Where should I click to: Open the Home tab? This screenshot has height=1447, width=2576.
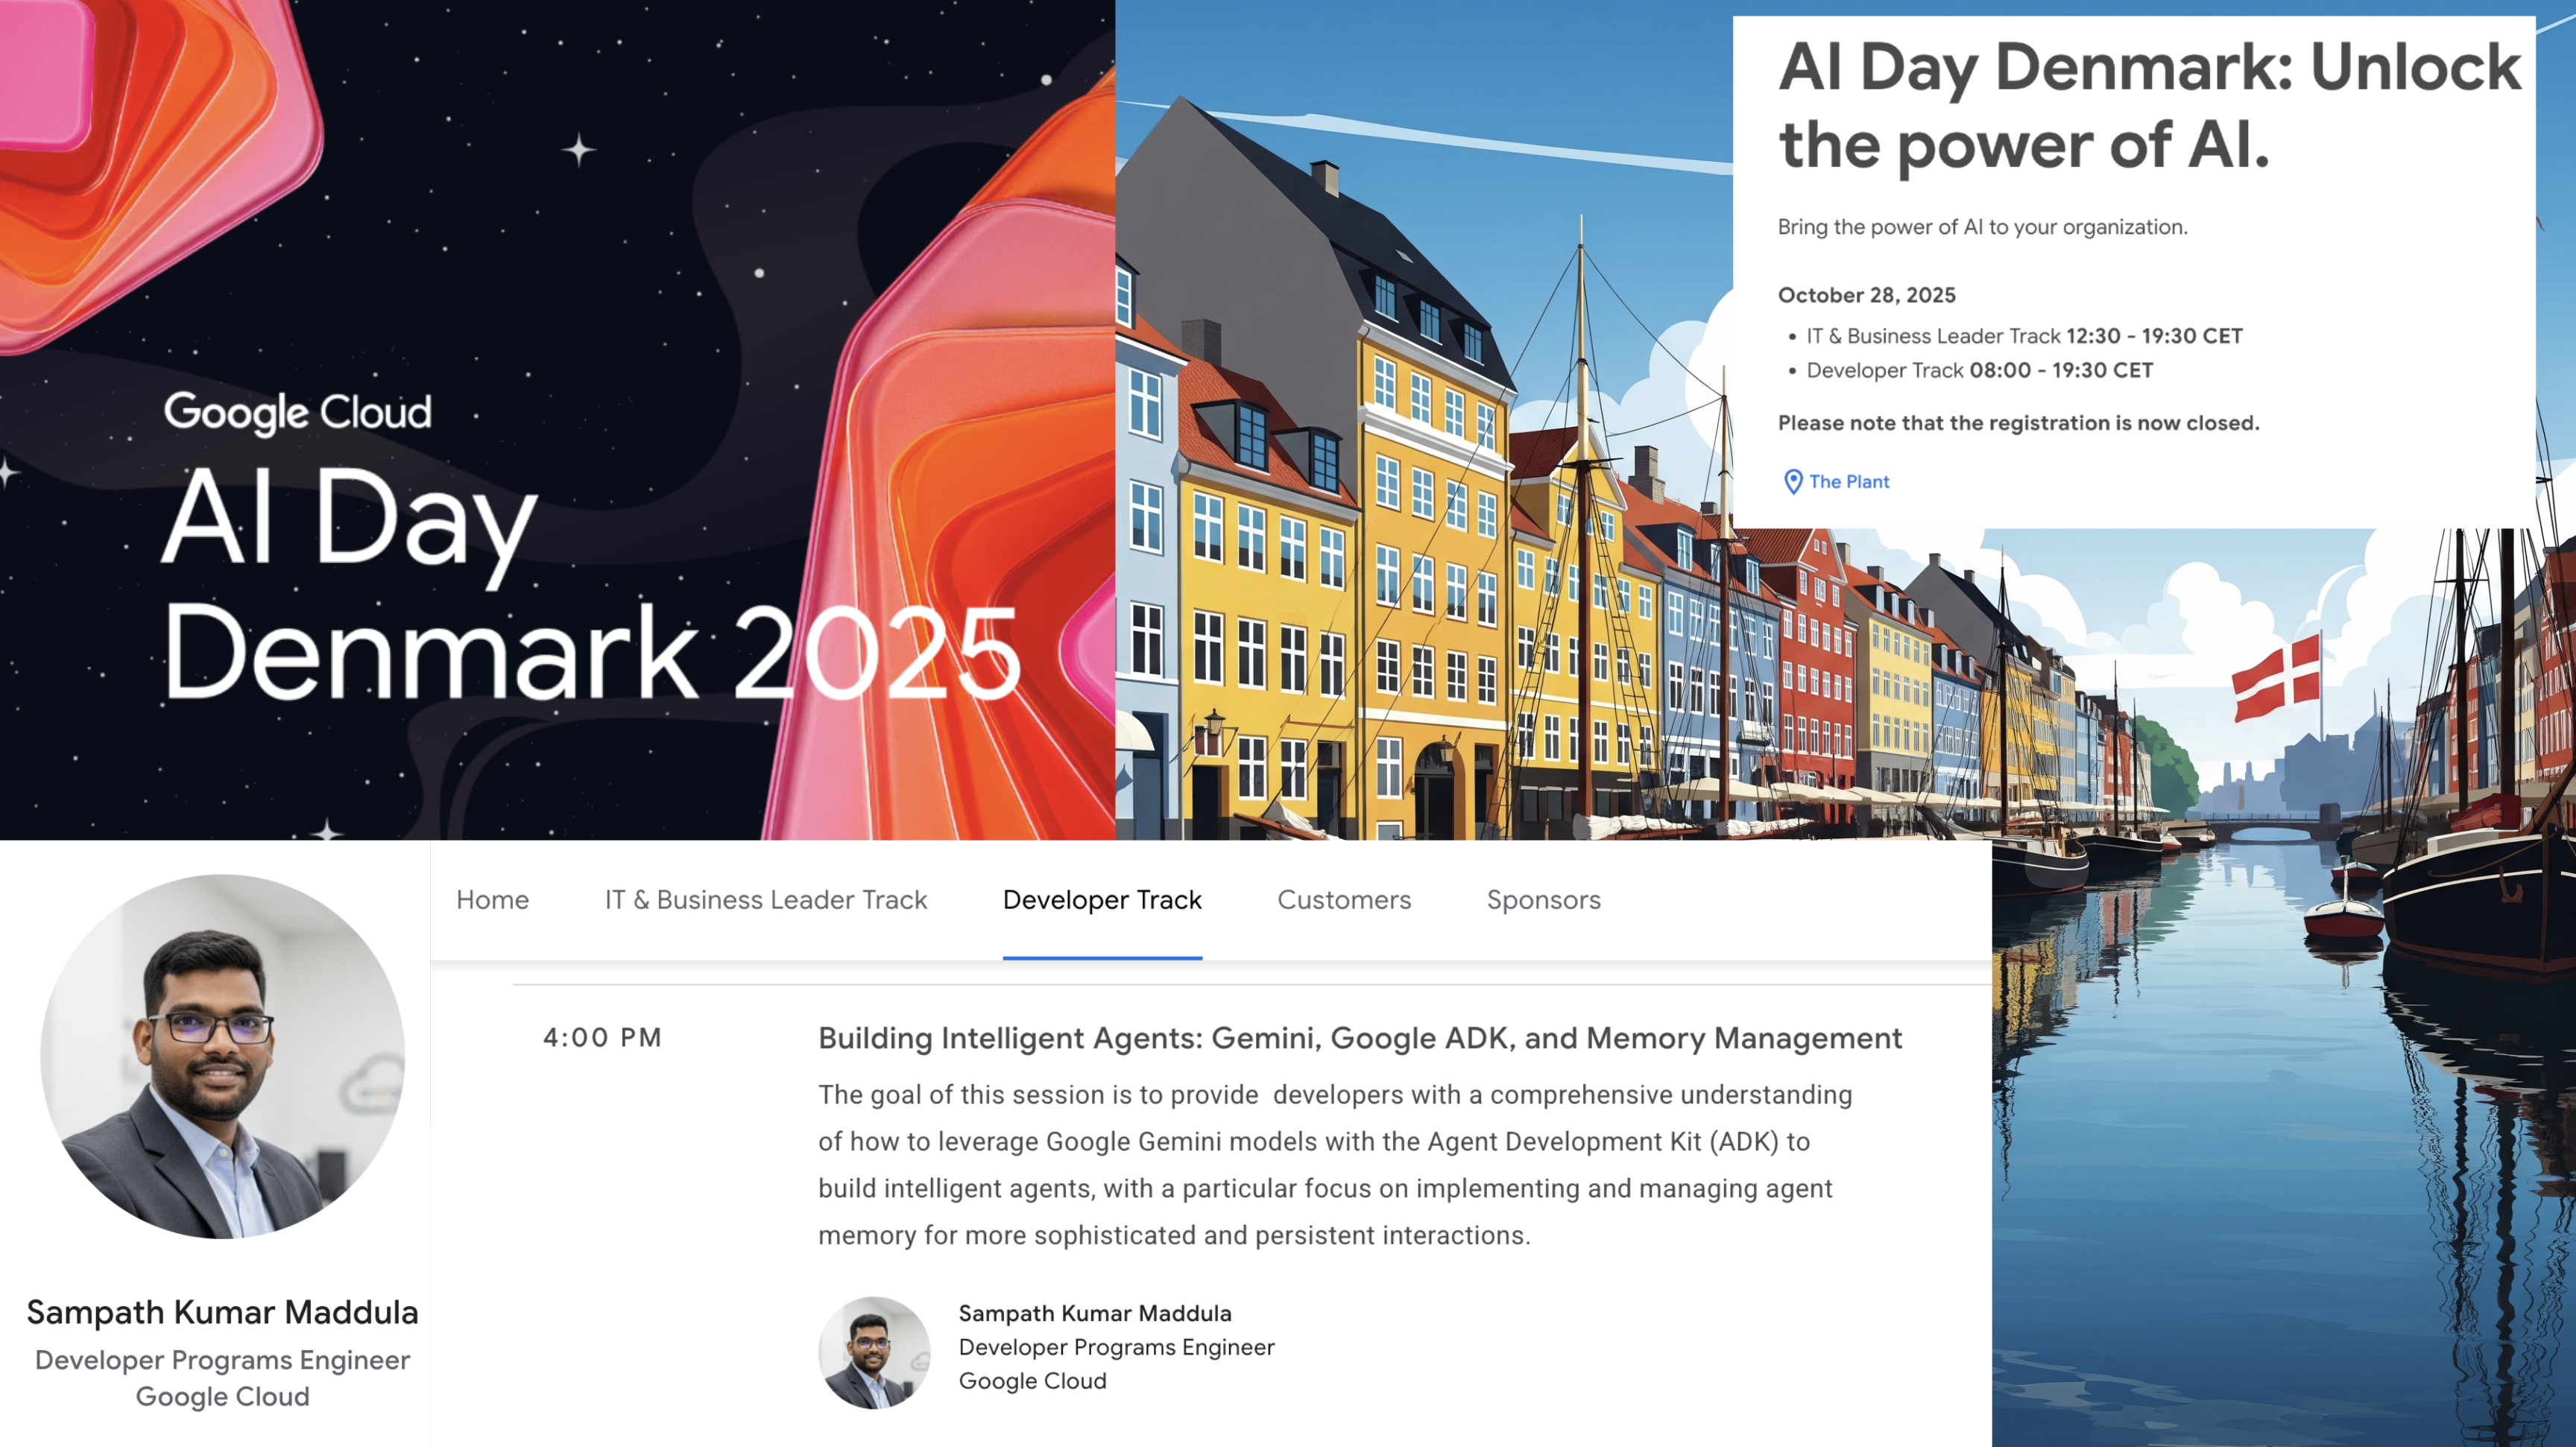pos(492,899)
